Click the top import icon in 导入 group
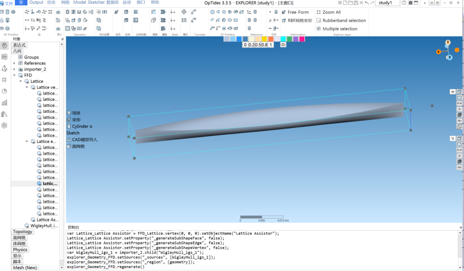The image size is (464, 271). point(58,12)
